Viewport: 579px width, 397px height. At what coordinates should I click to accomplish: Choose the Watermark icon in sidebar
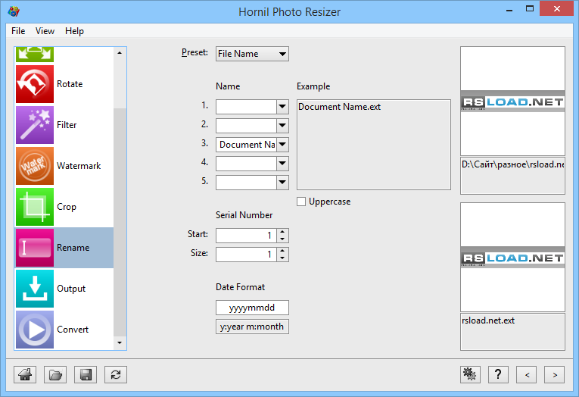click(x=35, y=166)
